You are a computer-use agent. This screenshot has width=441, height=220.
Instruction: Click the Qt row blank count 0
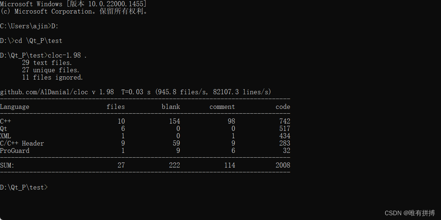(x=178, y=129)
